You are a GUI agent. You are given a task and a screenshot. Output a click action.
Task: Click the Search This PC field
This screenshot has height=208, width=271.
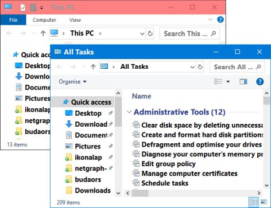(x=189, y=34)
